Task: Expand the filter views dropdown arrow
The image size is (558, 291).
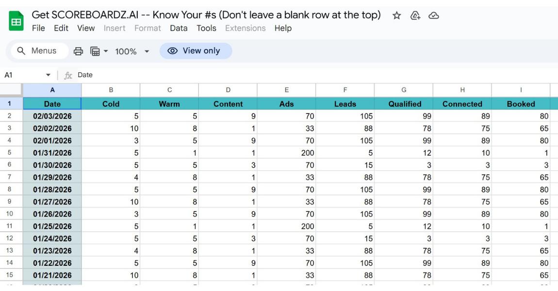Action: tap(106, 51)
